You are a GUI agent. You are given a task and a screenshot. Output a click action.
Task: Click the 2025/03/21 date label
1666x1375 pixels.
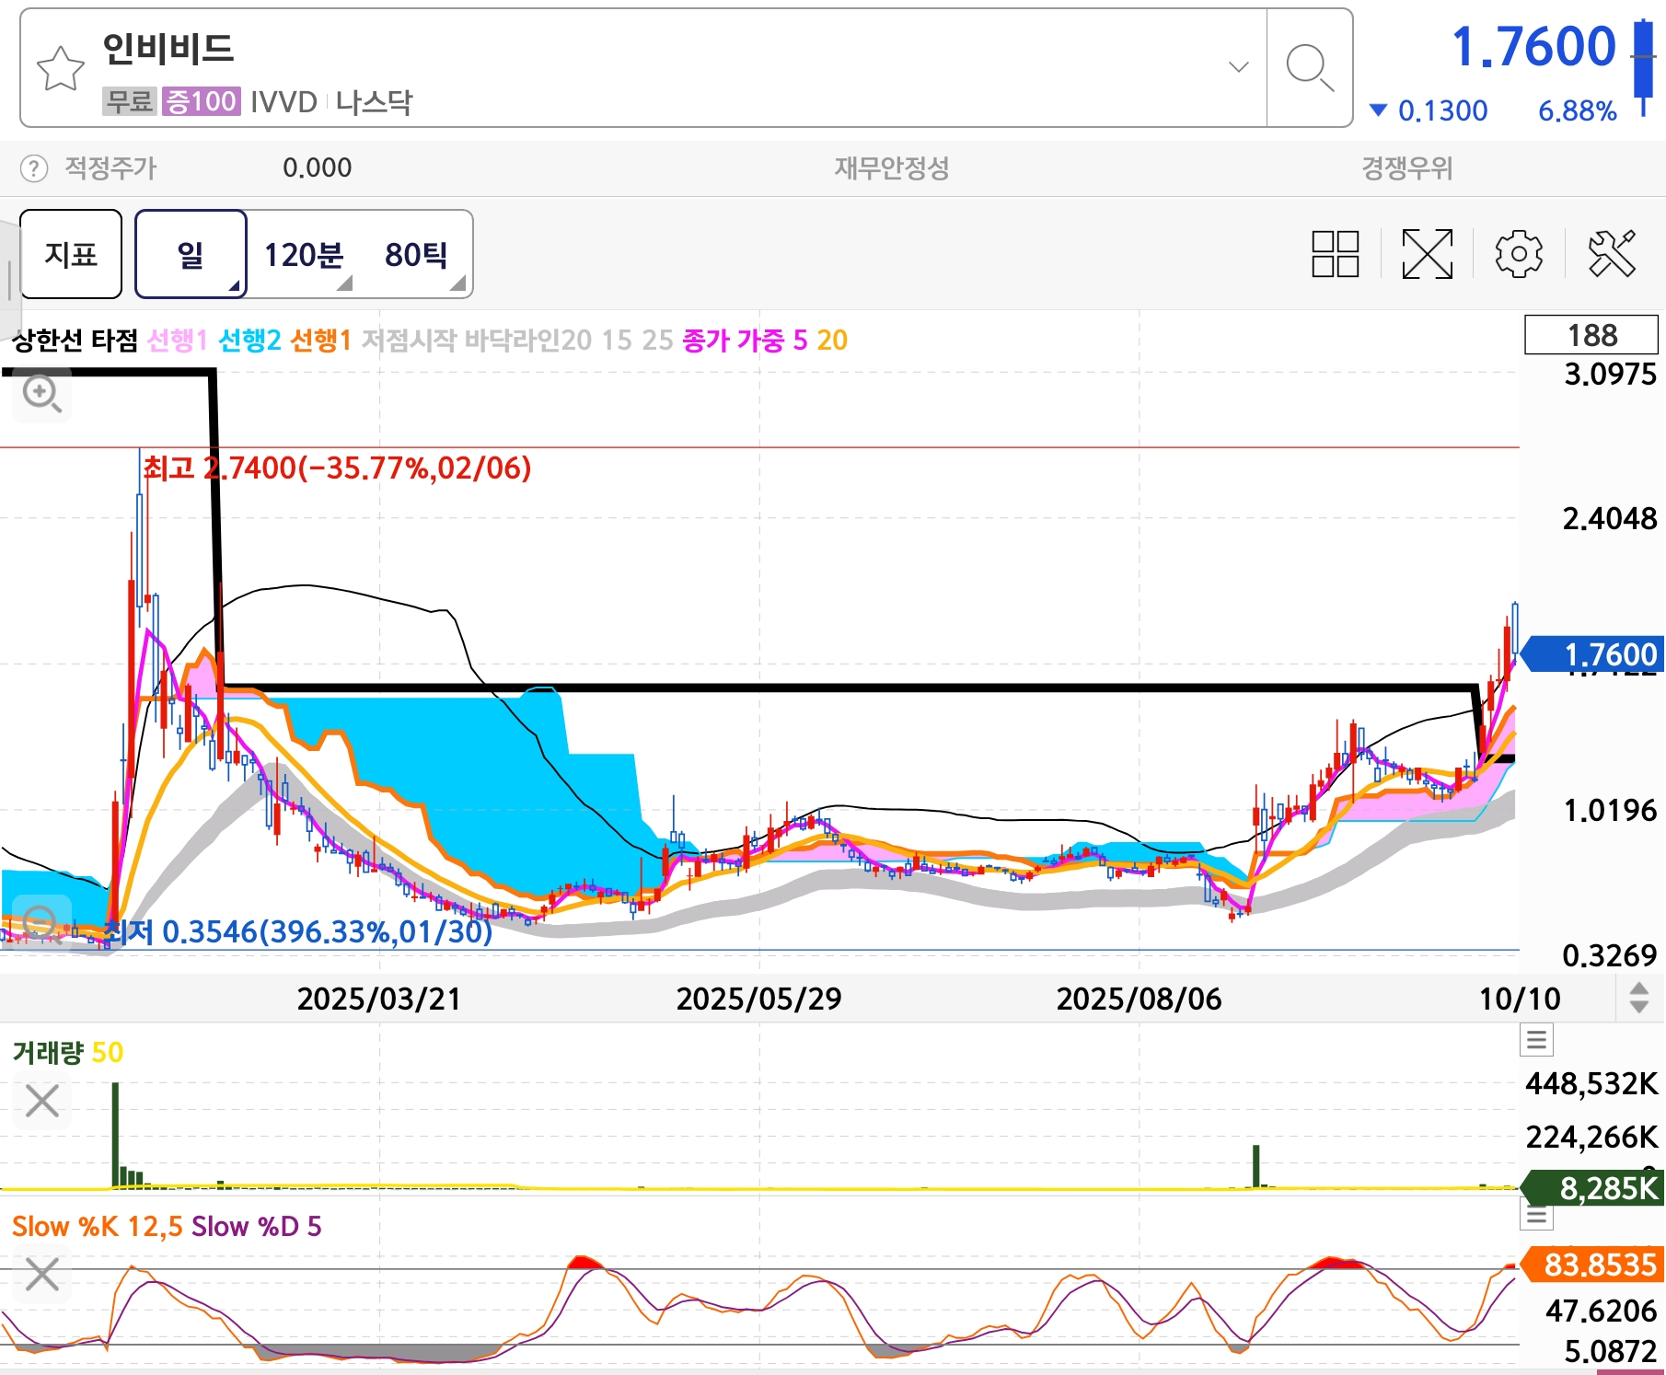click(378, 999)
